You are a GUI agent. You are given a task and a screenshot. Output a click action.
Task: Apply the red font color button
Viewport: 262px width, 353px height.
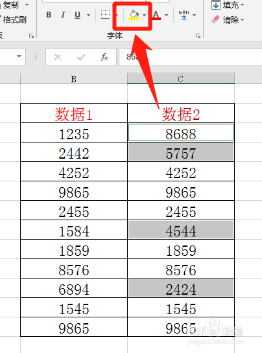click(156, 15)
